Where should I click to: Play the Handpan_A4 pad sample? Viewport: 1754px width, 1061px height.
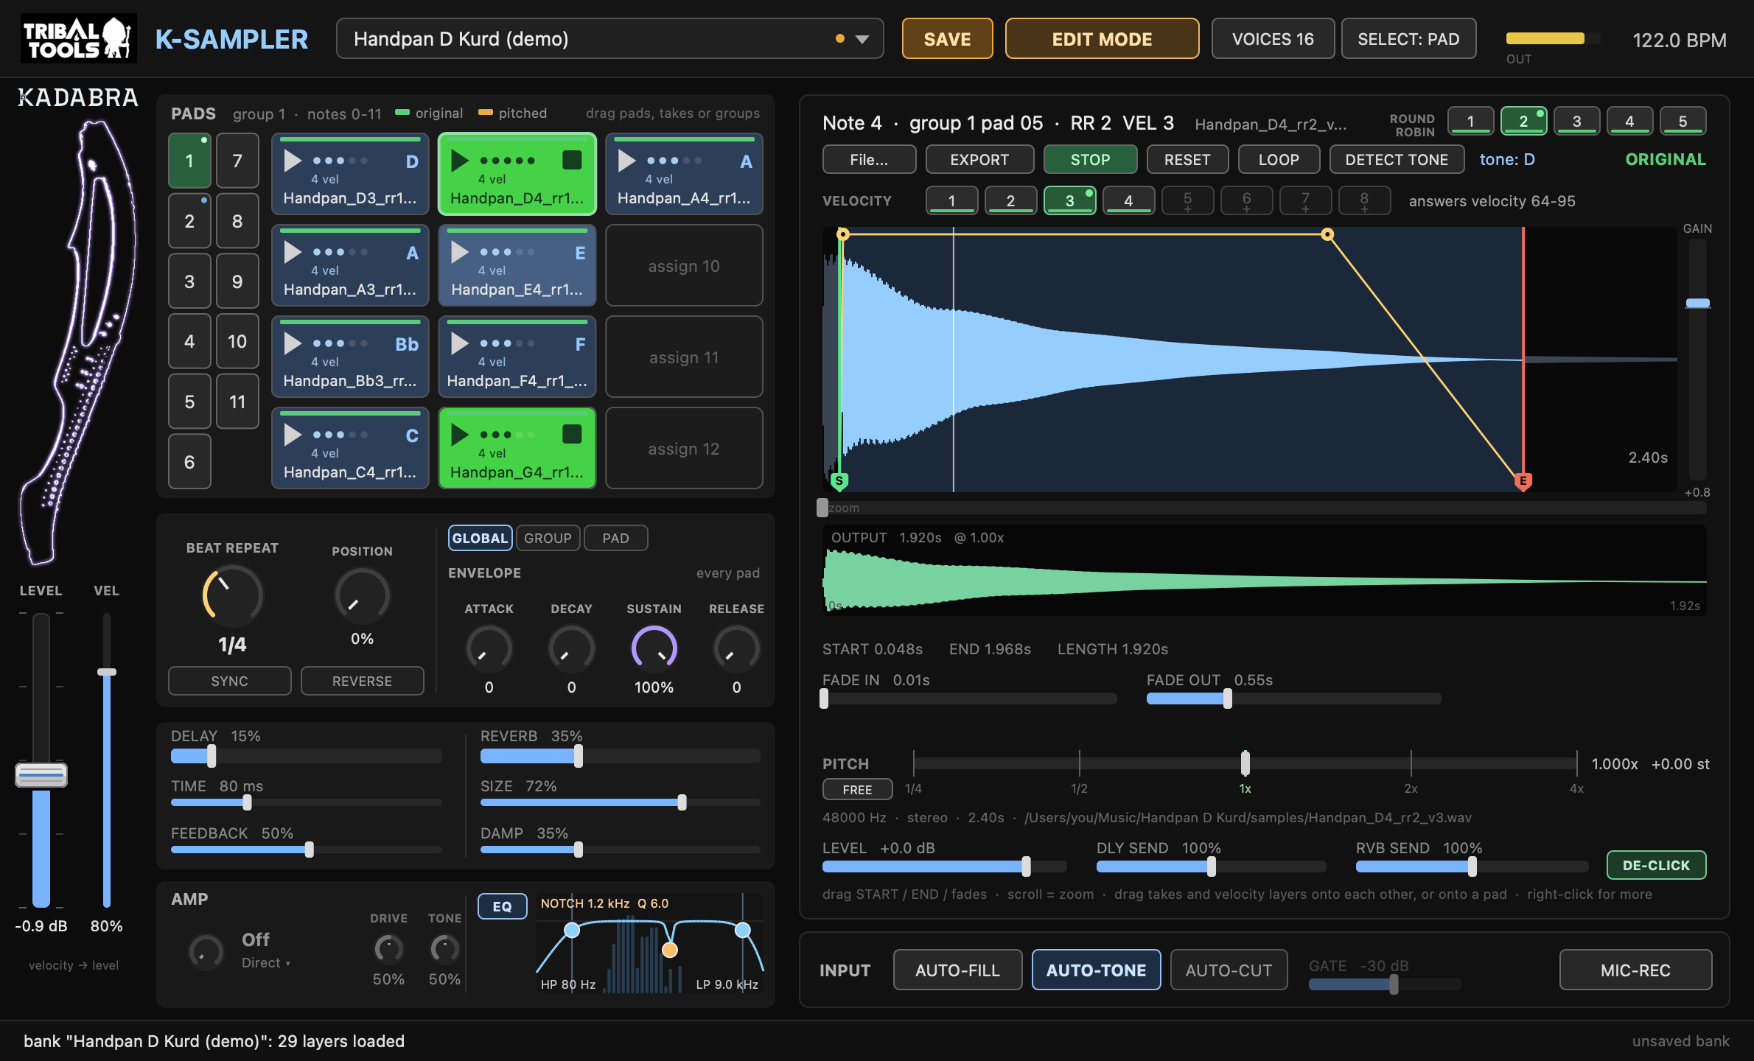(x=626, y=160)
